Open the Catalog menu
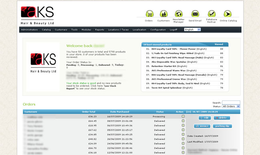 (46, 30)
